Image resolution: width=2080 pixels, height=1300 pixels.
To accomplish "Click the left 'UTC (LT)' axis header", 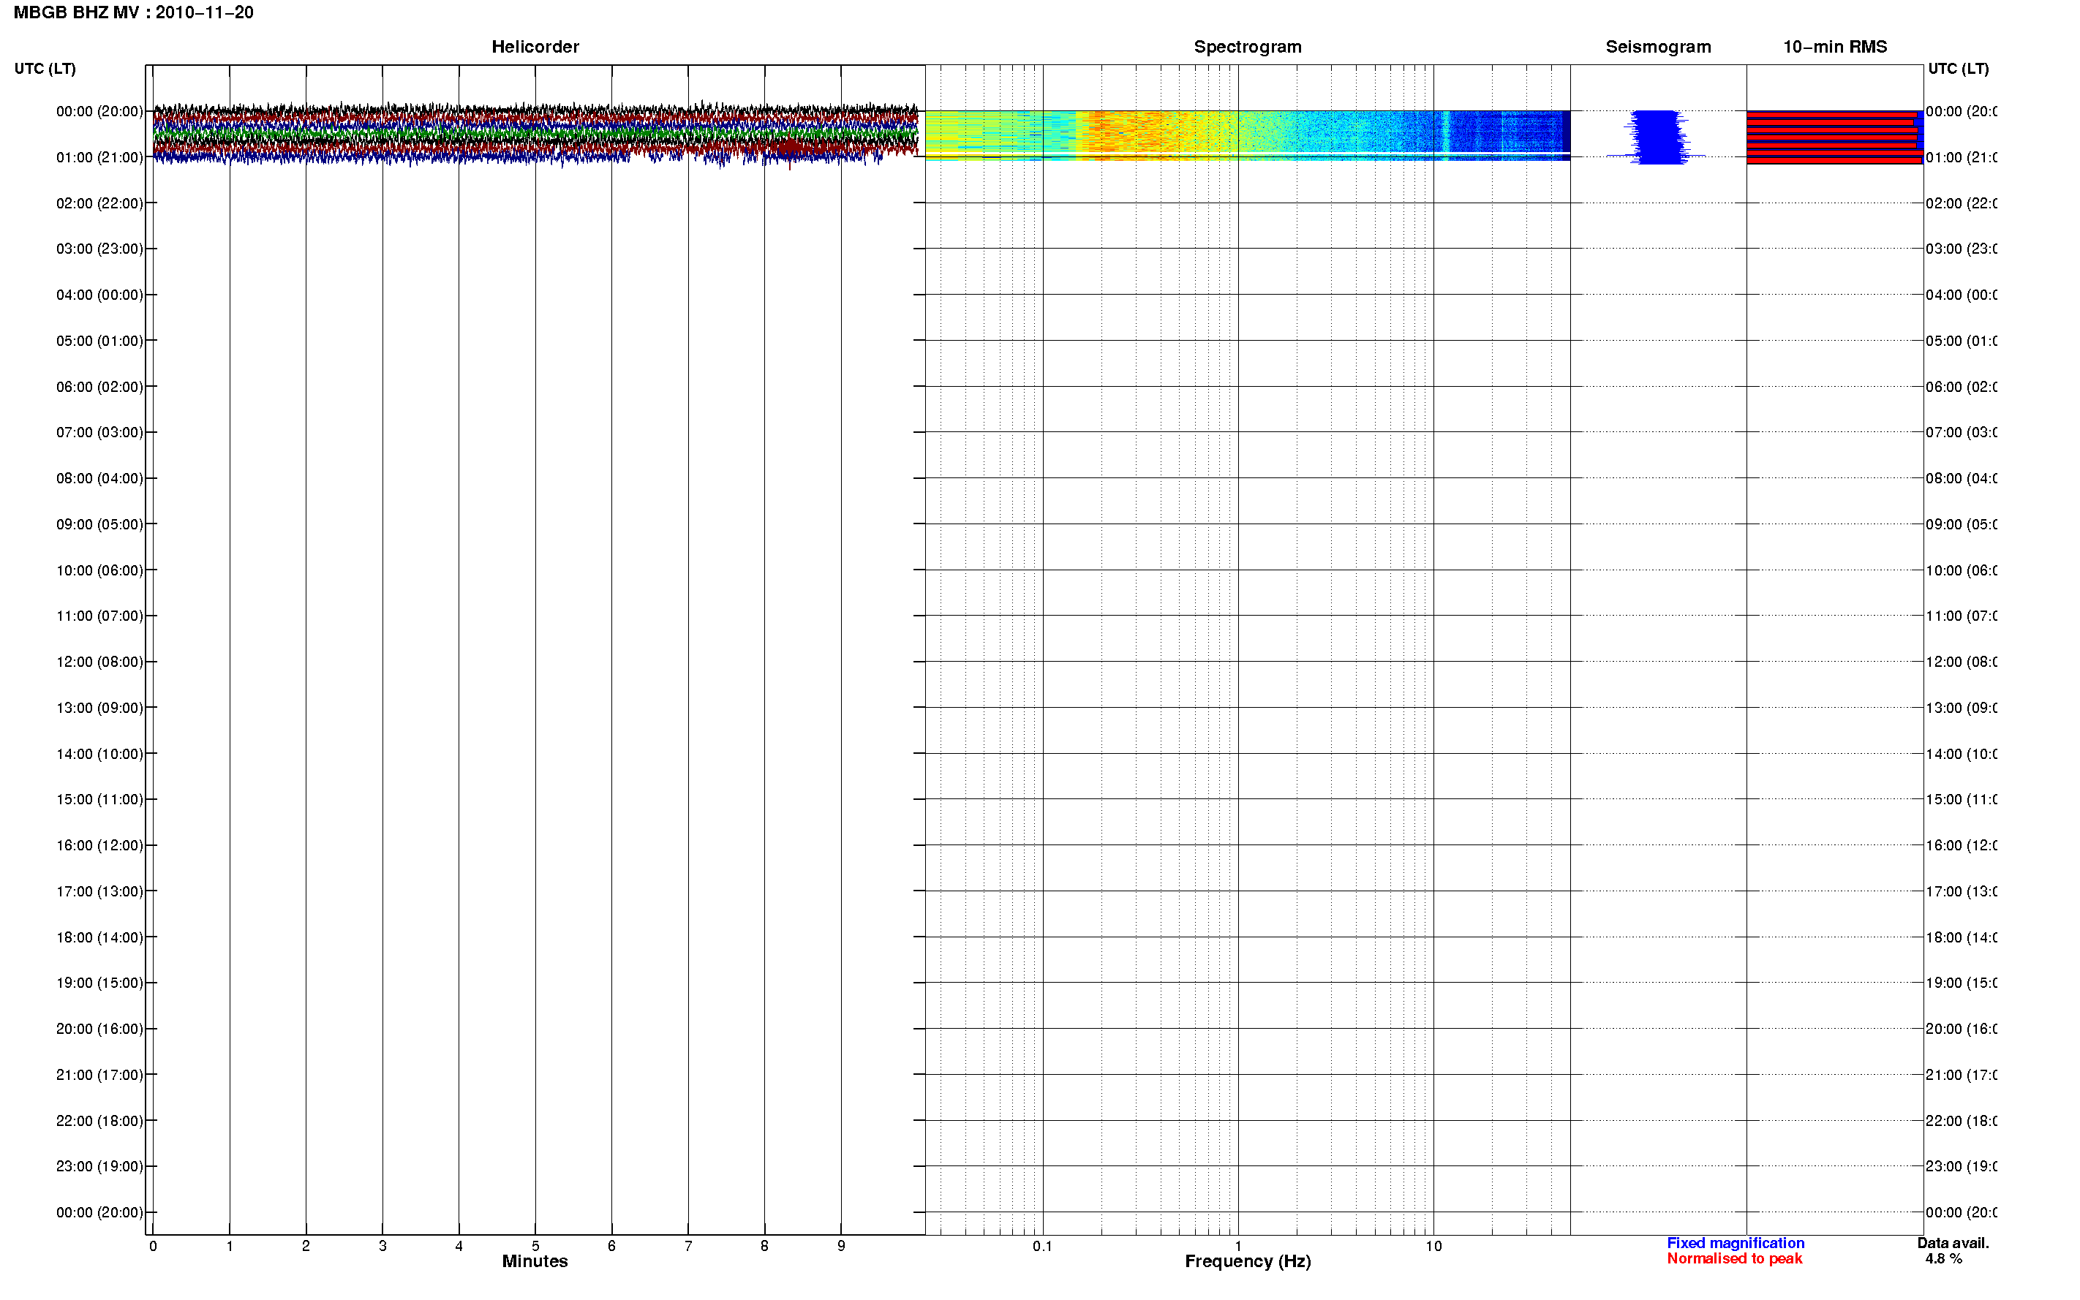I will coord(45,69).
